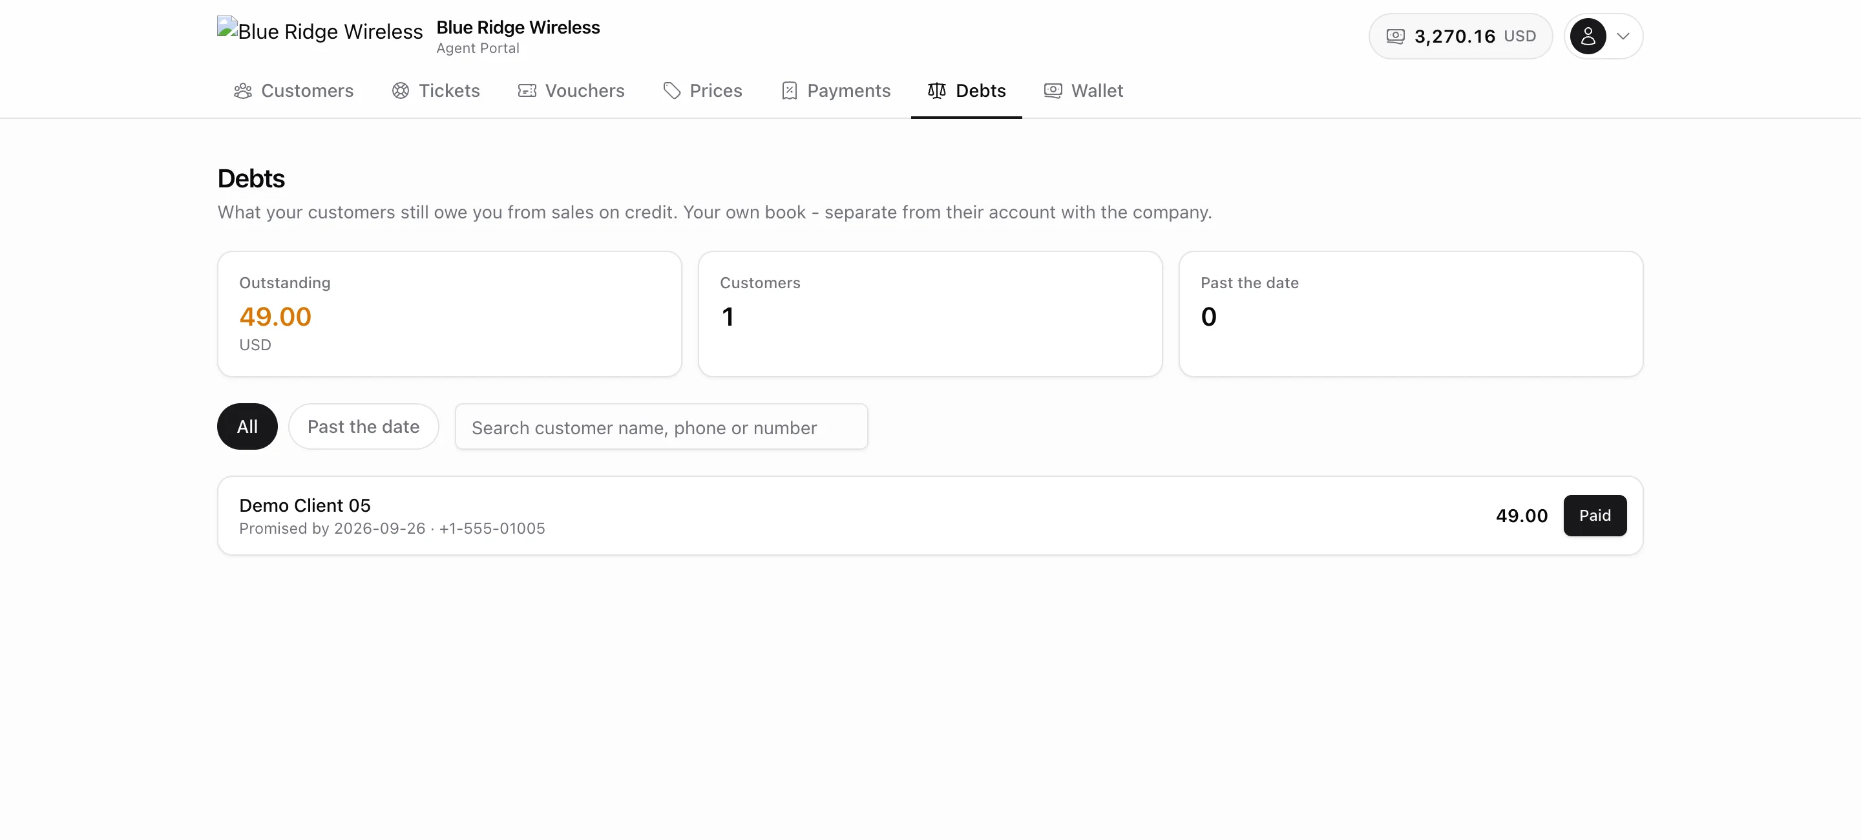Click the Payments receipt icon

(789, 90)
